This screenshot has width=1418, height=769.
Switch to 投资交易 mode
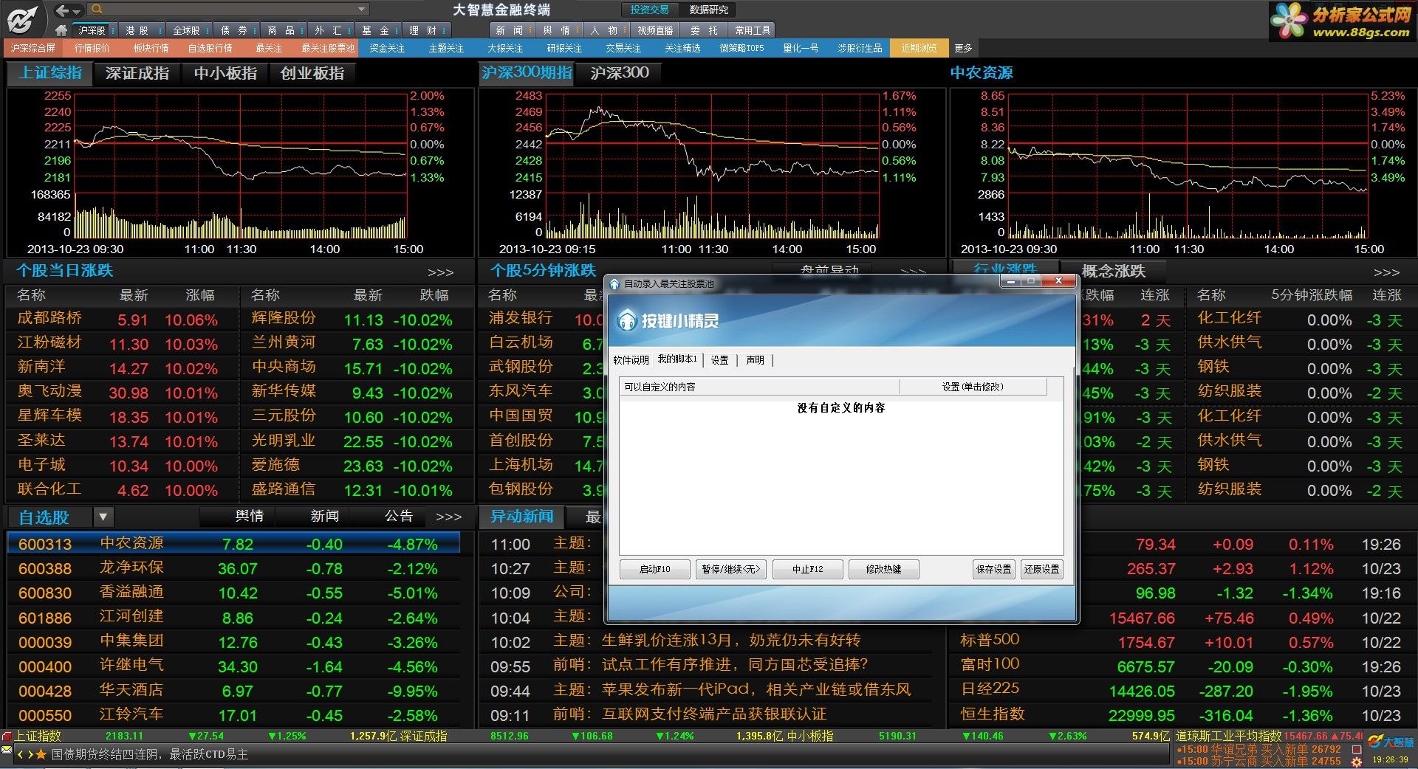point(649,10)
